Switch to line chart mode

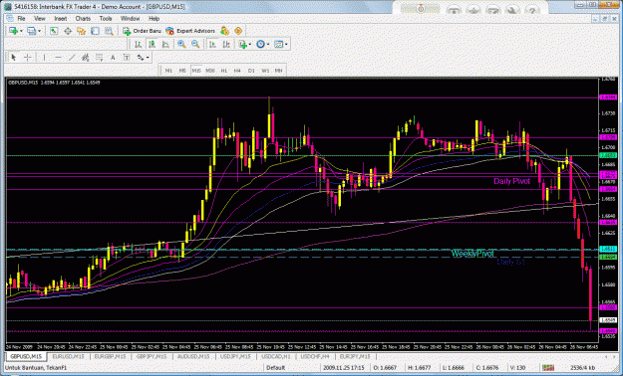pyautogui.click(x=165, y=45)
